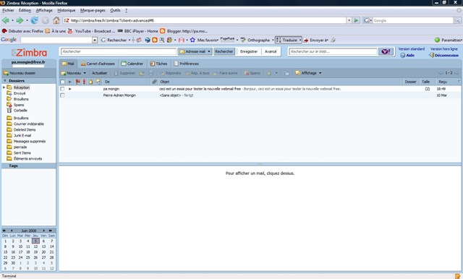The width and height of the screenshot is (463, 279).
Task: Expand the pa mongin conversation thread
Action: pyautogui.click(x=70, y=89)
